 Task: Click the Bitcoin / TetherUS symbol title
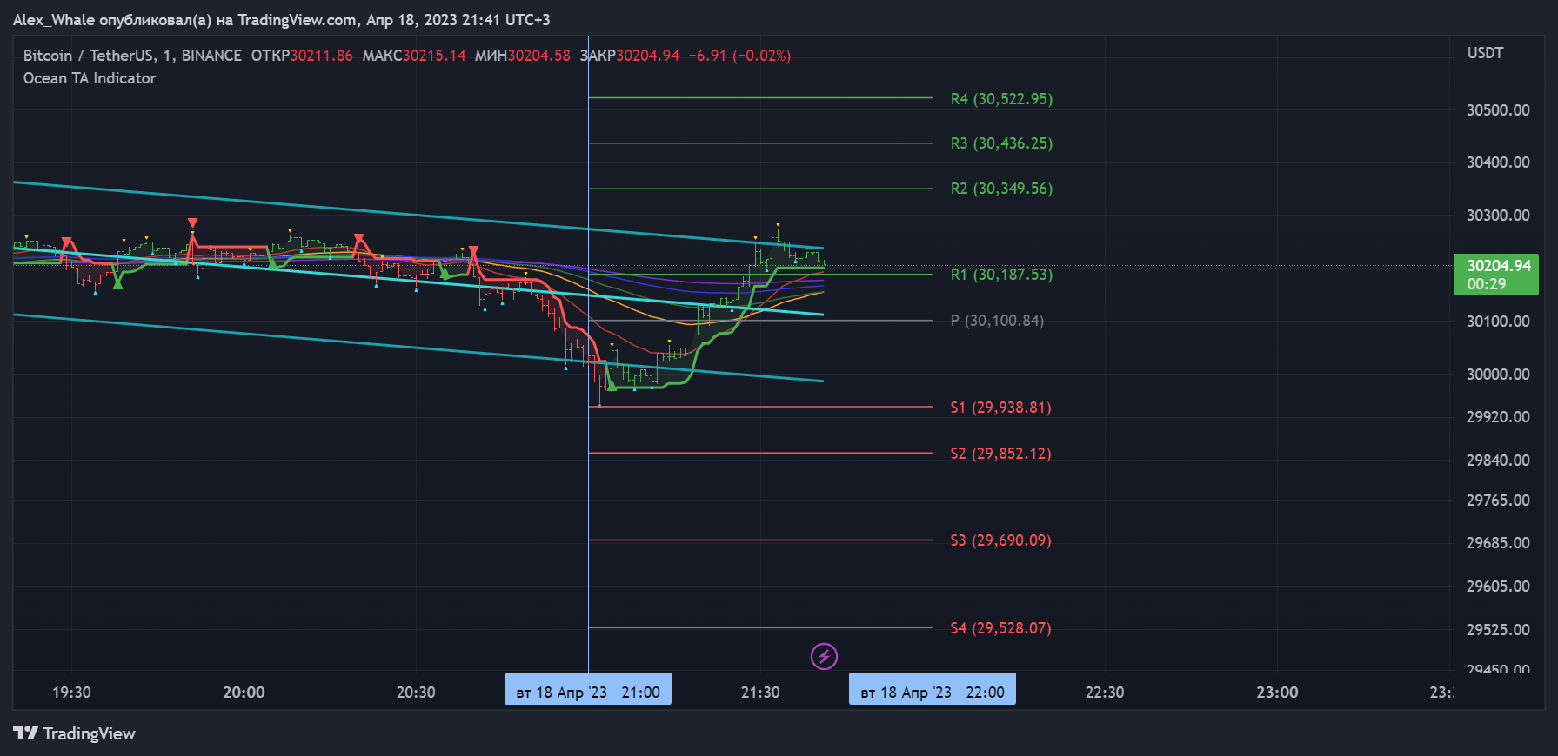132,56
